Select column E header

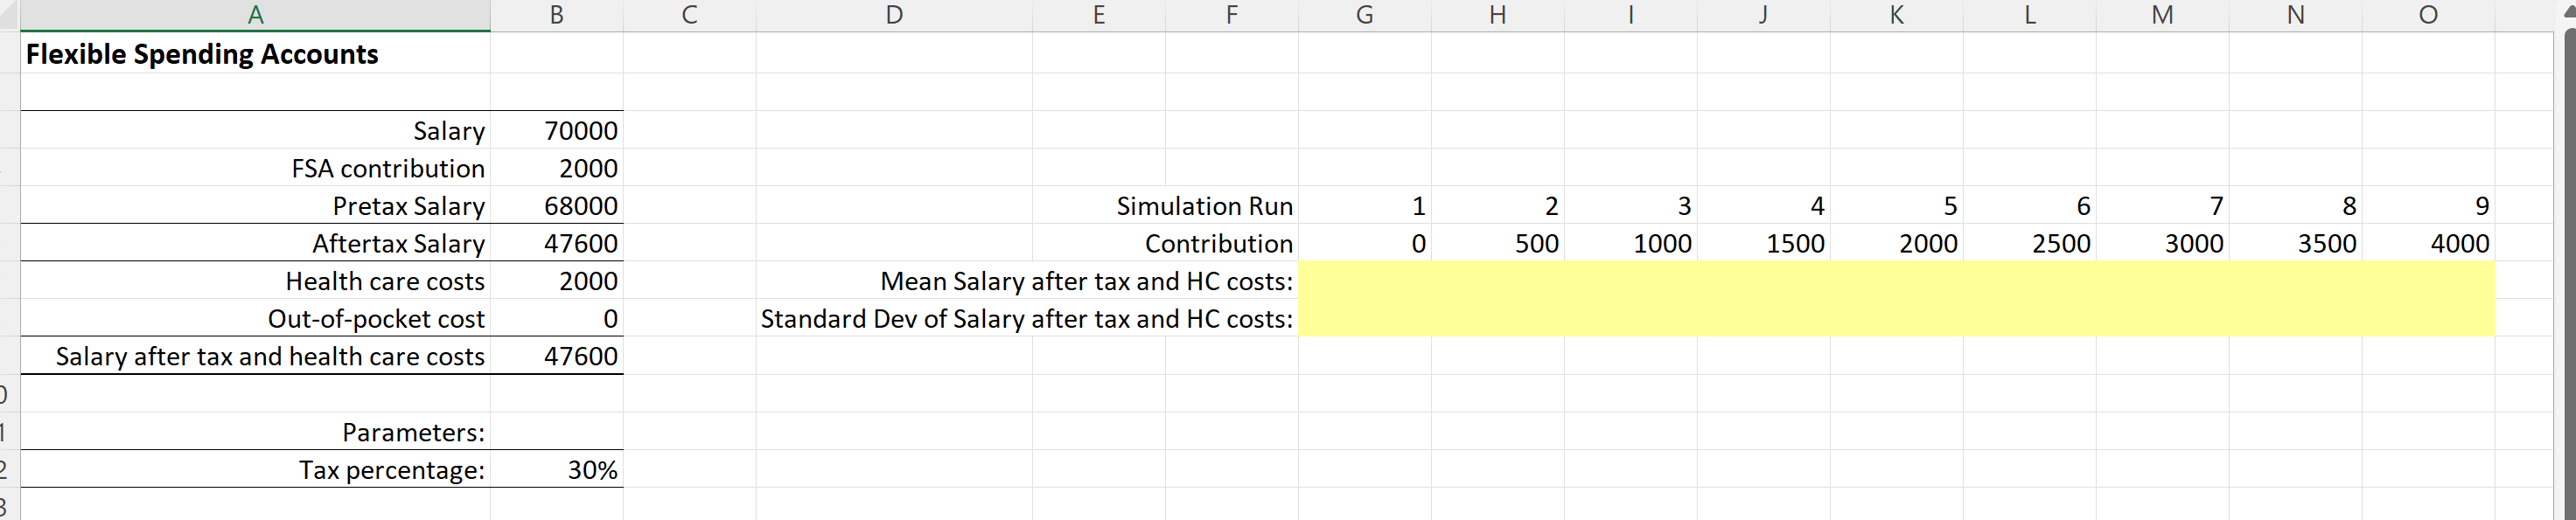(1099, 15)
